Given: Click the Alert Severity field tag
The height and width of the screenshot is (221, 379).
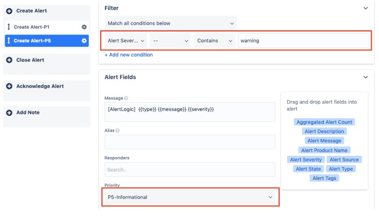Looking at the screenshot, I should (x=306, y=160).
